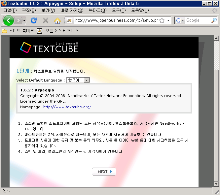The image size is (220, 195).
Task: Click the magnifying glass search icon
Action: 214,20
